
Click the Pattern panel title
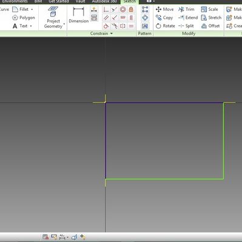pyautogui.click(x=144, y=33)
